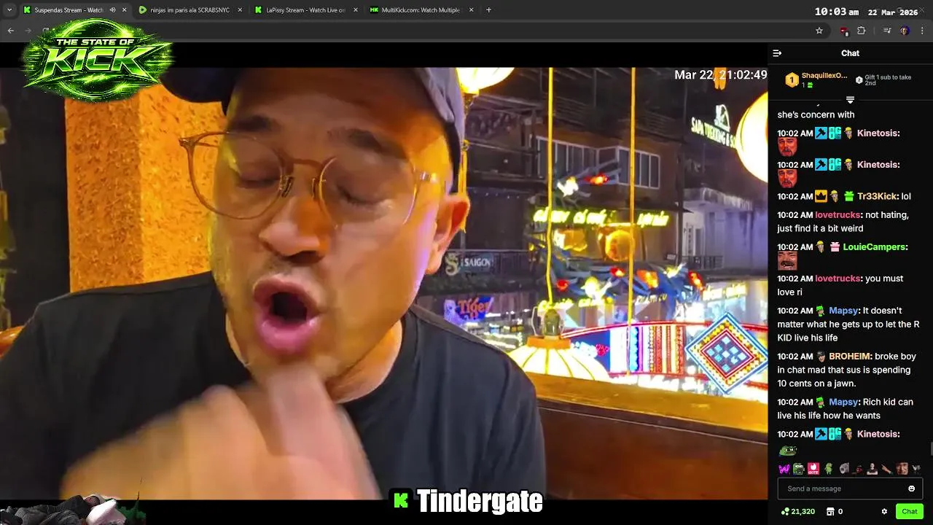Click the live stream video player
This screenshot has height=525, width=933.
pyautogui.click(x=383, y=284)
